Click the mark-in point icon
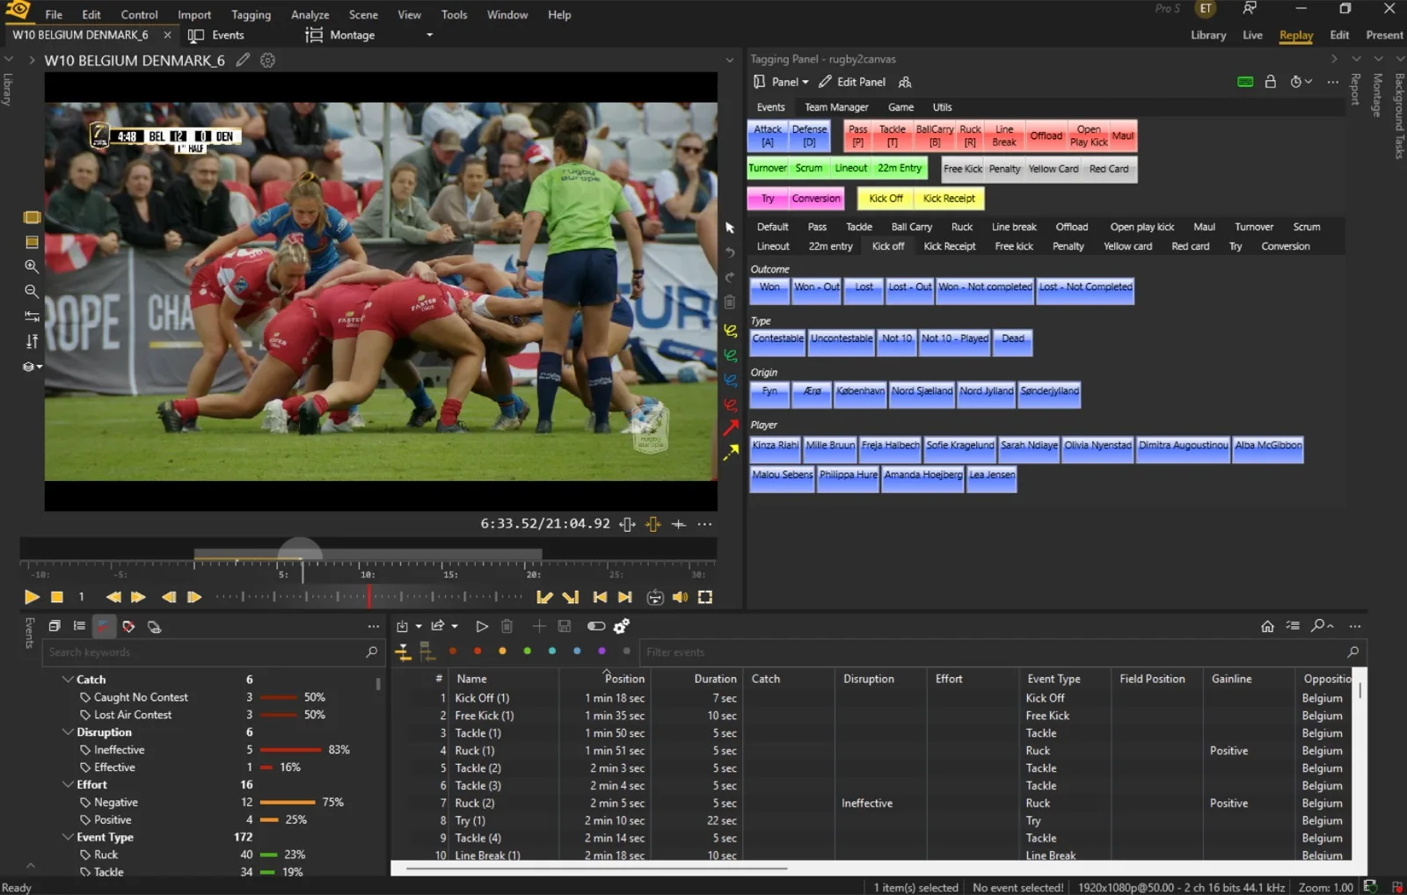Viewport: 1407px width, 895px height. pos(544,597)
